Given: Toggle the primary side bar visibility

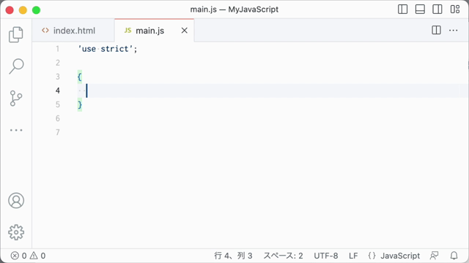Looking at the screenshot, I should (x=402, y=9).
